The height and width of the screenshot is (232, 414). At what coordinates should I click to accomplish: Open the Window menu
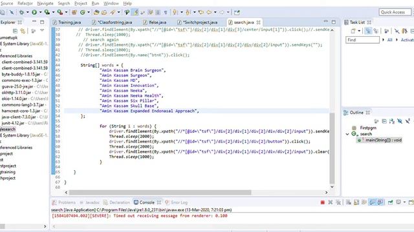point(111,3)
